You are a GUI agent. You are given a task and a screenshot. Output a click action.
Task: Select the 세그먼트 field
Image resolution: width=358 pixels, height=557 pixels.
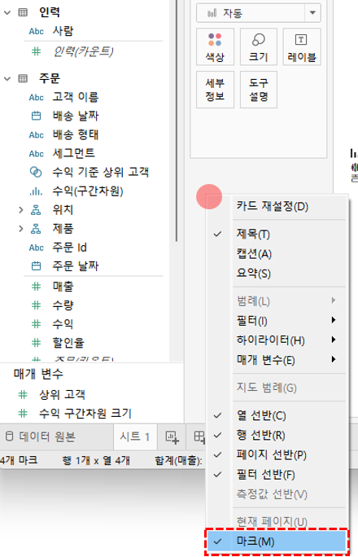click(73, 153)
